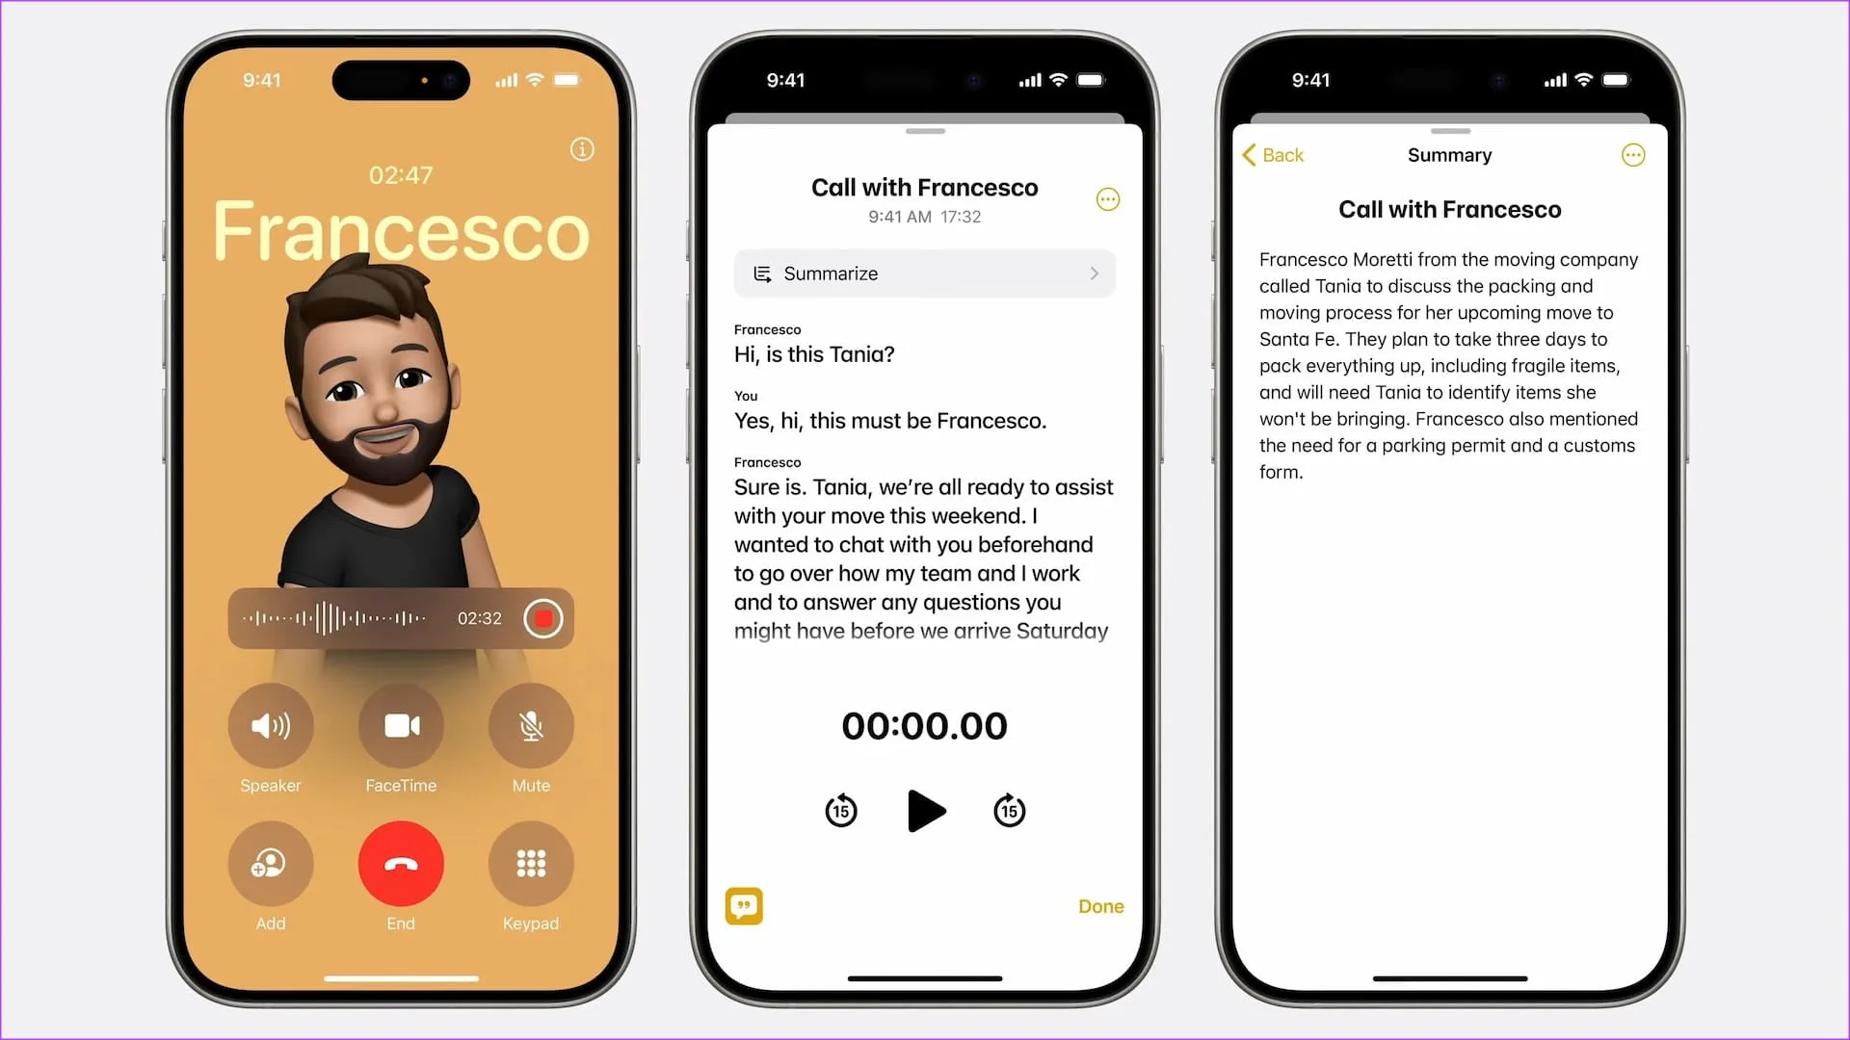Tap the speech bubble icon
1850x1040 pixels.
743,907
